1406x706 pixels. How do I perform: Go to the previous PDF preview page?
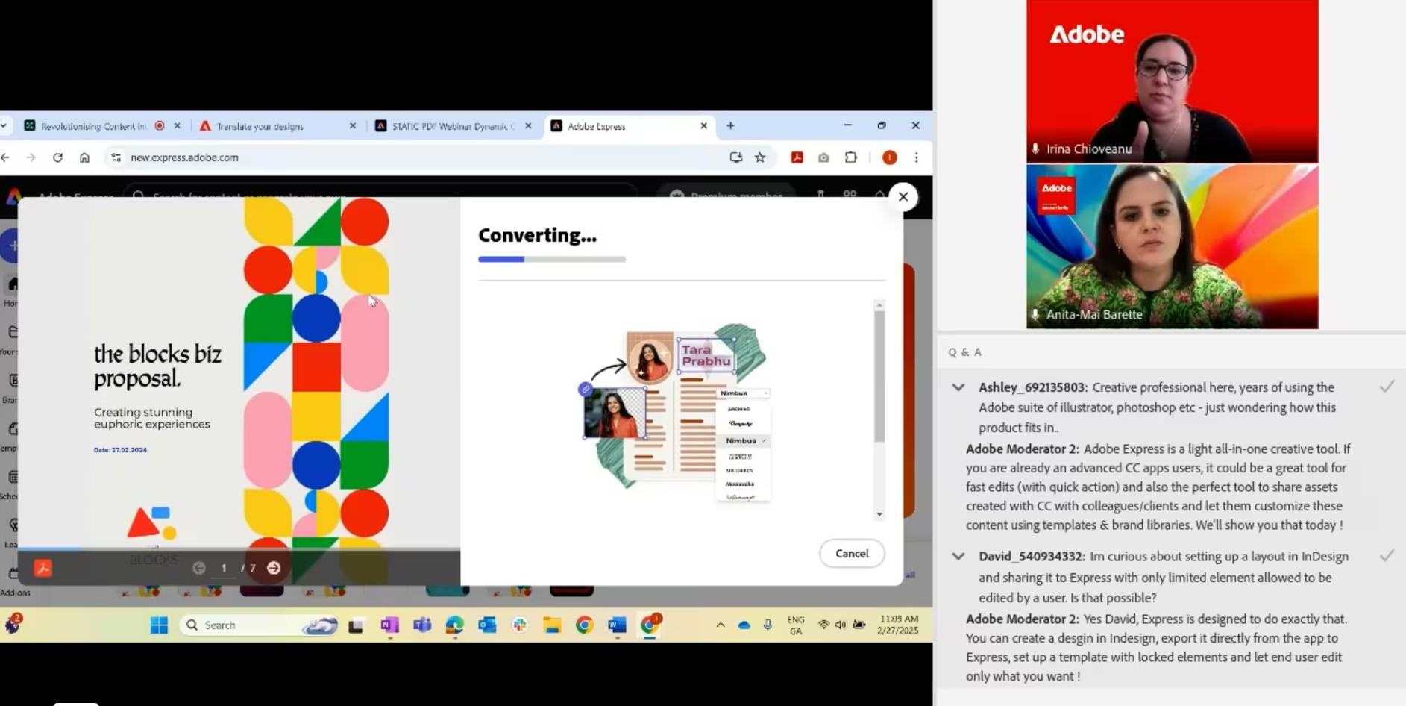tap(199, 568)
